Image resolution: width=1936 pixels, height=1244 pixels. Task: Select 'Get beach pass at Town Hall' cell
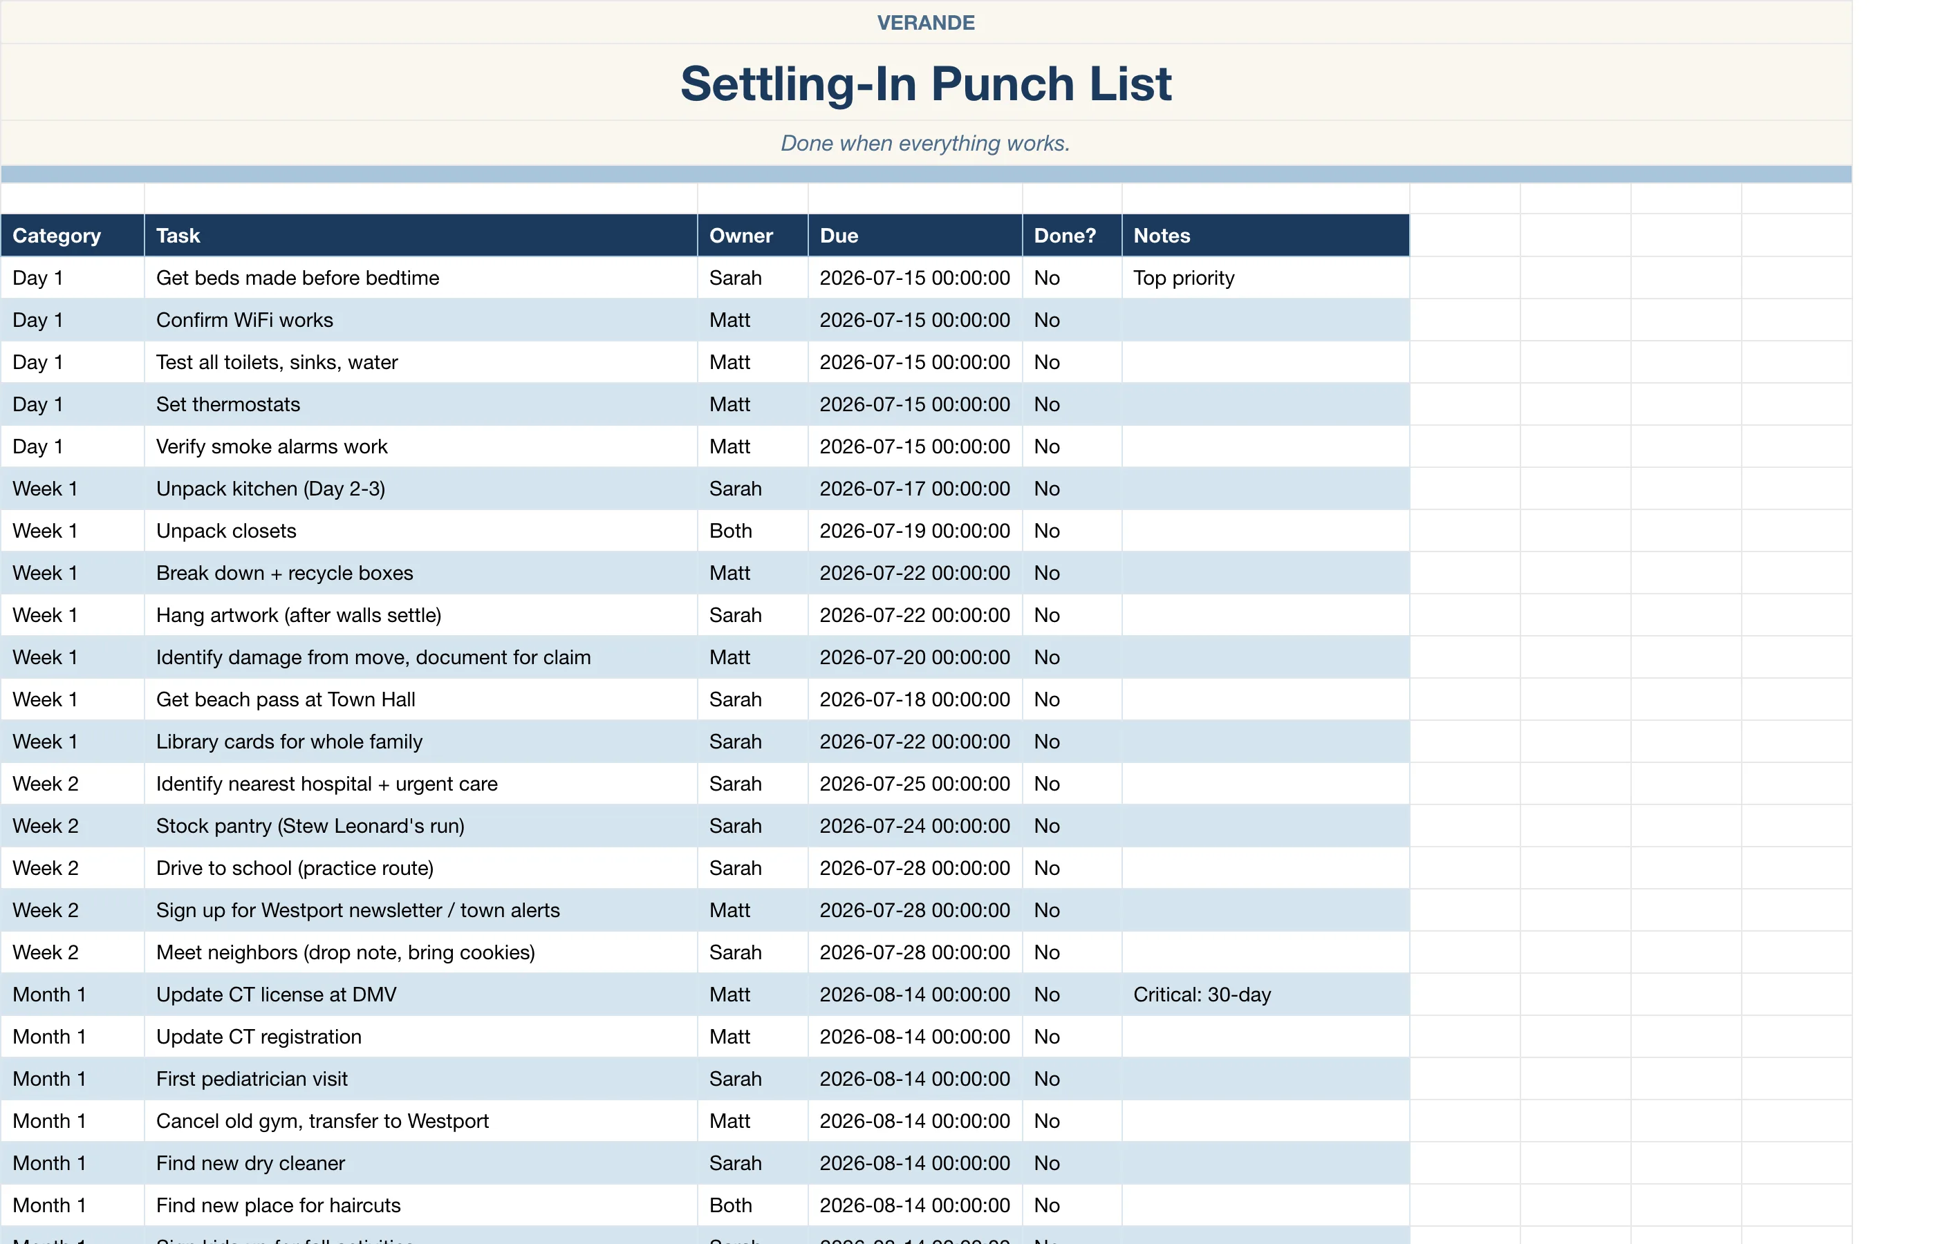(x=421, y=699)
